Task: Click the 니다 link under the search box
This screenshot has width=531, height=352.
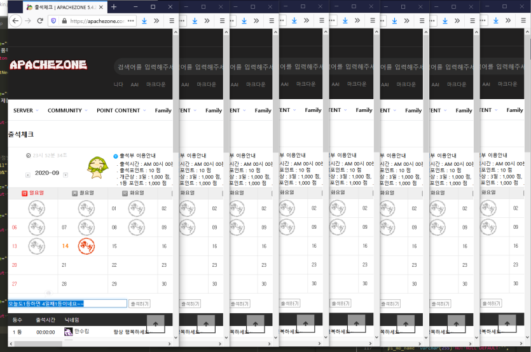Action: [118, 85]
